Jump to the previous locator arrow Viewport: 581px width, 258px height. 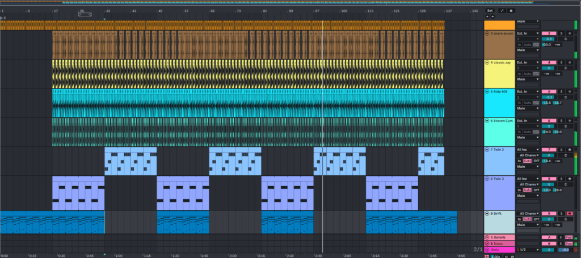tap(487, 17)
